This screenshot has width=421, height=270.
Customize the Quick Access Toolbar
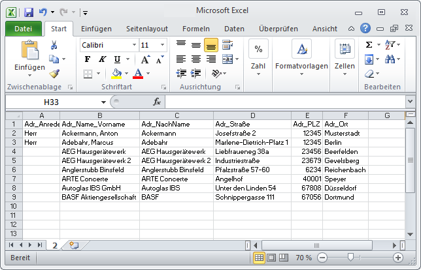click(85, 12)
